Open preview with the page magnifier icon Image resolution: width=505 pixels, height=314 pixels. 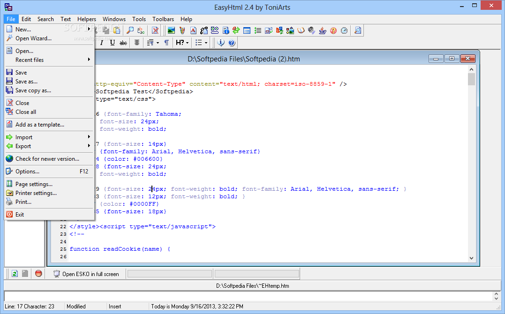coord(357,30)
